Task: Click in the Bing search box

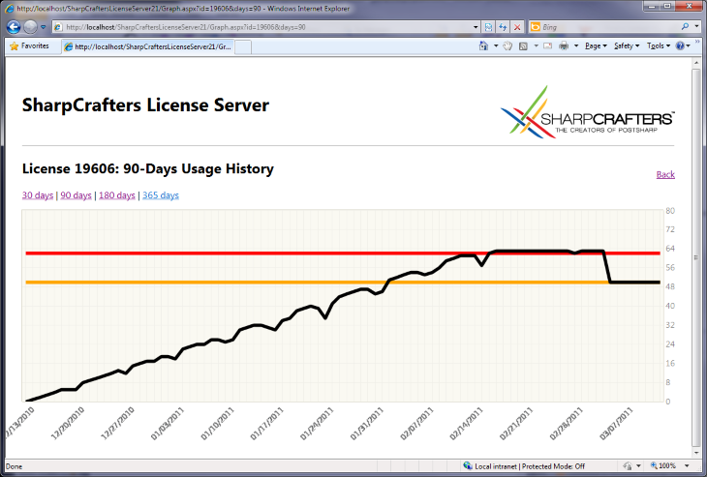Action: click(609, 27)
